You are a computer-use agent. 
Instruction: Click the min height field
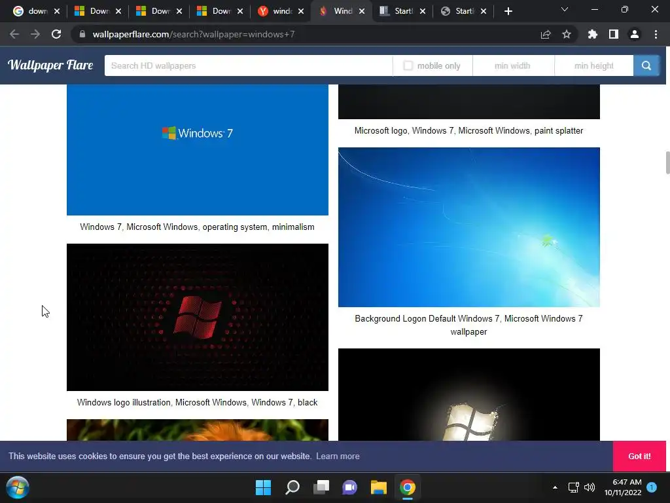(594, 65)
